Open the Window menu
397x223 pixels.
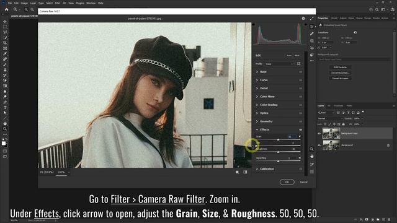(91, 3)
